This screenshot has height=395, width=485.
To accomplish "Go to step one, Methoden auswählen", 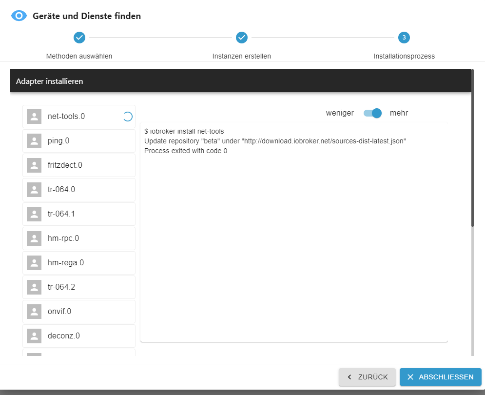I will pos(79,38).
